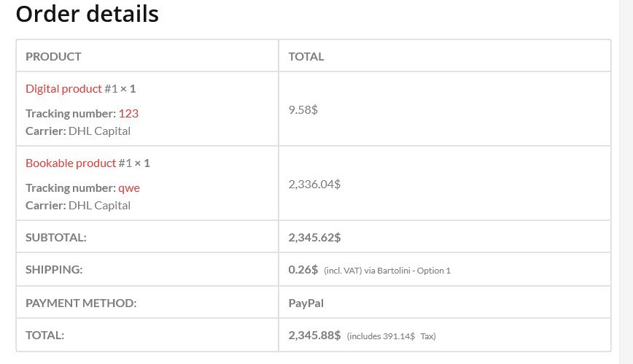This screenshot has width=633, height=364.
Task: Click the TOTAL column header
Action: [306, 56]
